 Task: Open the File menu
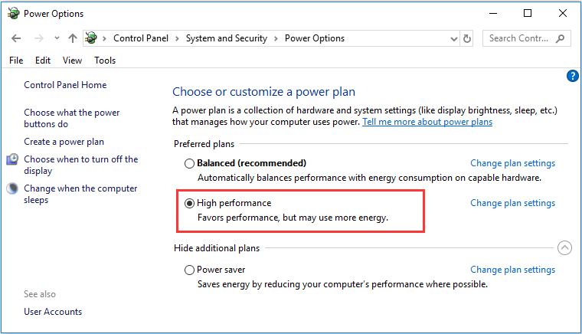click(x=16, y=61)
